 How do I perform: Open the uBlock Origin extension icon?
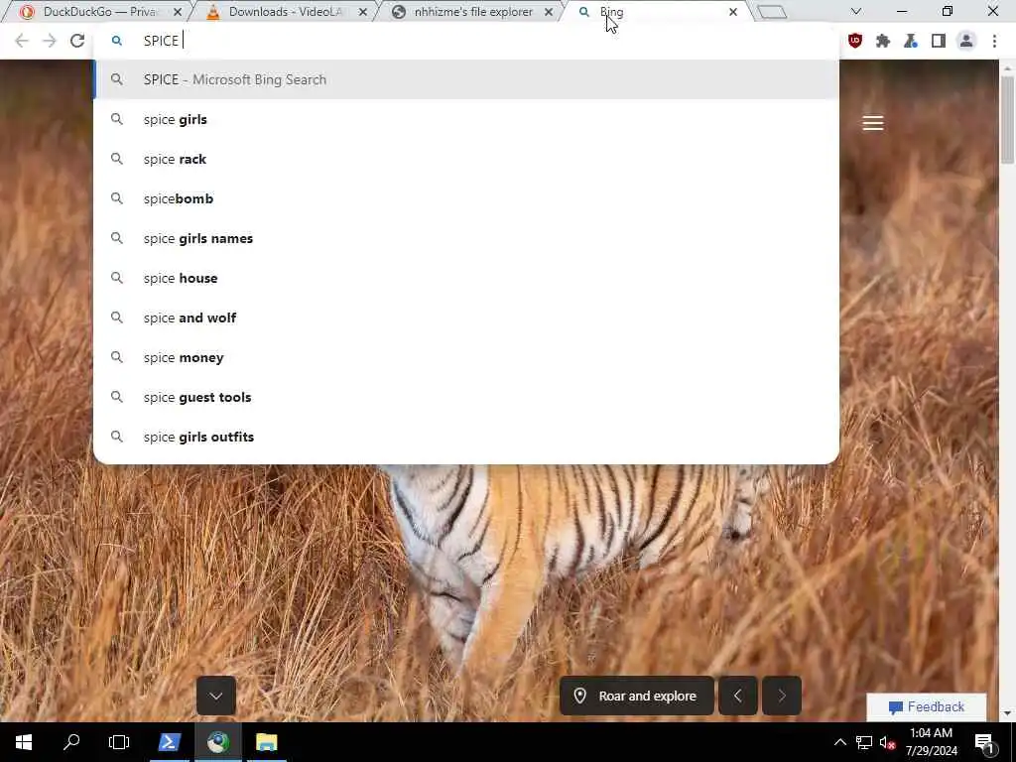point(855,41)
